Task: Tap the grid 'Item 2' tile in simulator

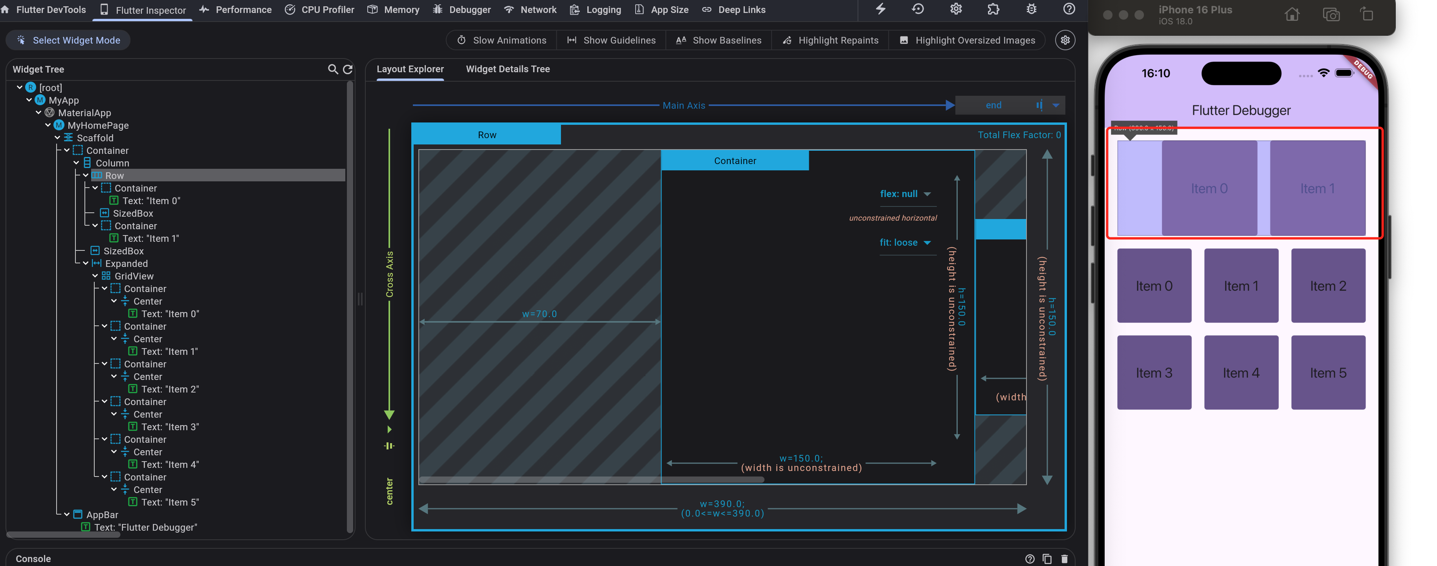Action: click(1328, 286)
